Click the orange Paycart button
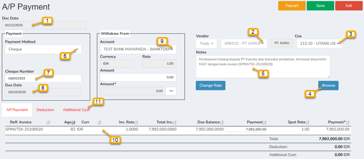This screenshot has height=159, width=364. [x=291, y=6]
